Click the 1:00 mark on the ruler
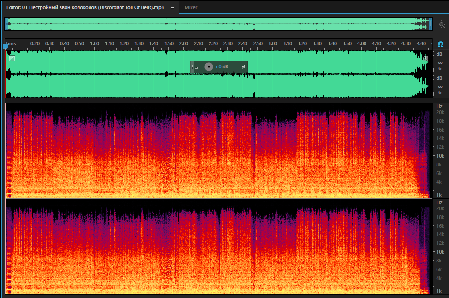449x298 pixels. [x=95, y=43]
